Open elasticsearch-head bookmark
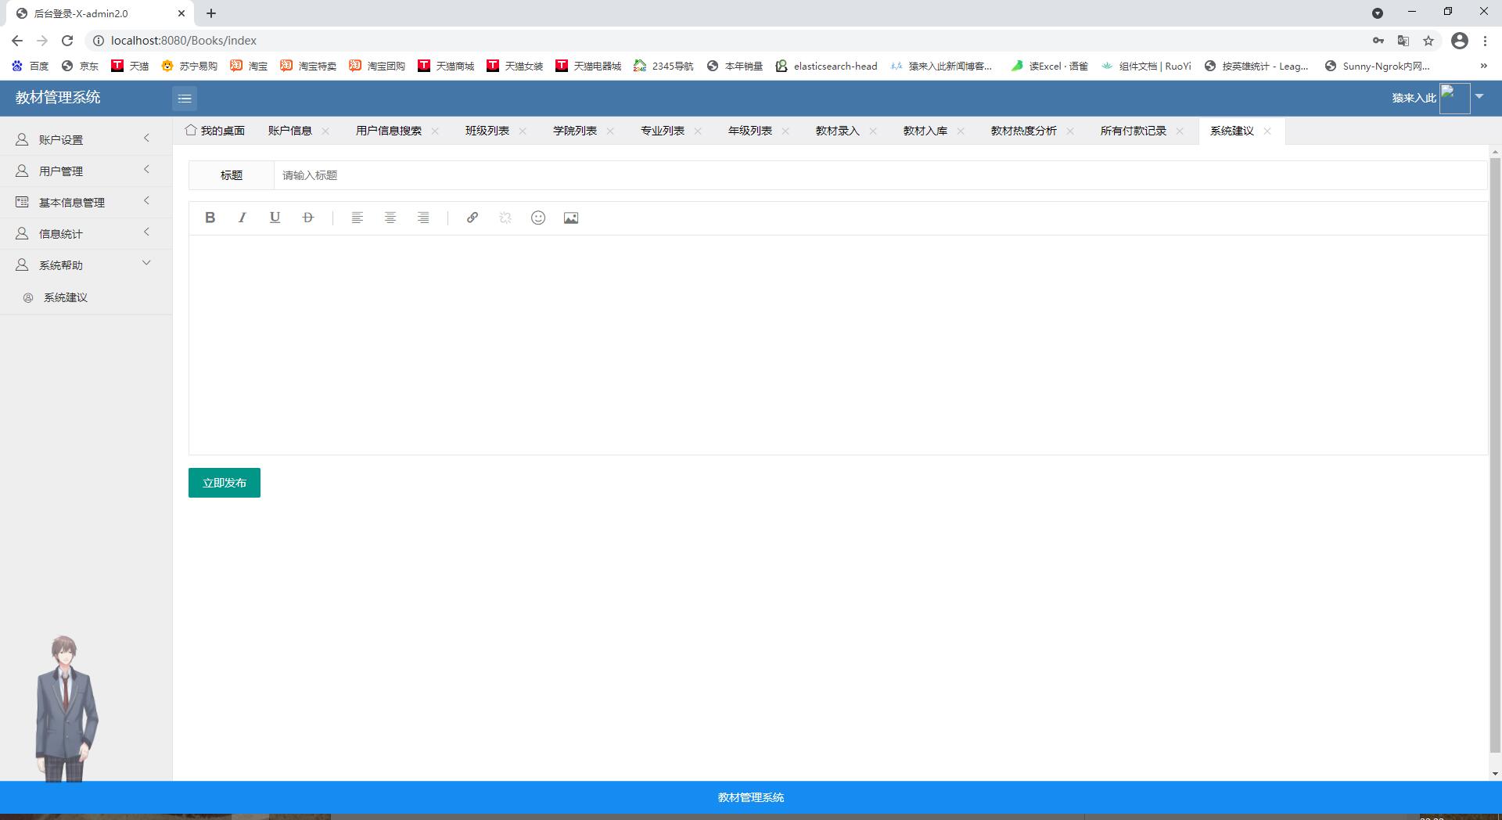1502x820 pixels. [x=827, y=66]
